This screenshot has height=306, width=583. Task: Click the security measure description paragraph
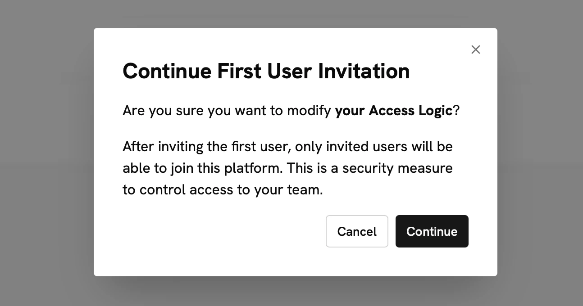(287, 168)
